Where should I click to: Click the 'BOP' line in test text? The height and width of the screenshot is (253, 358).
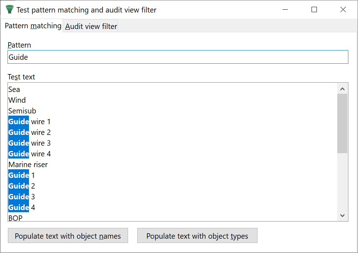tap(15, 218)
